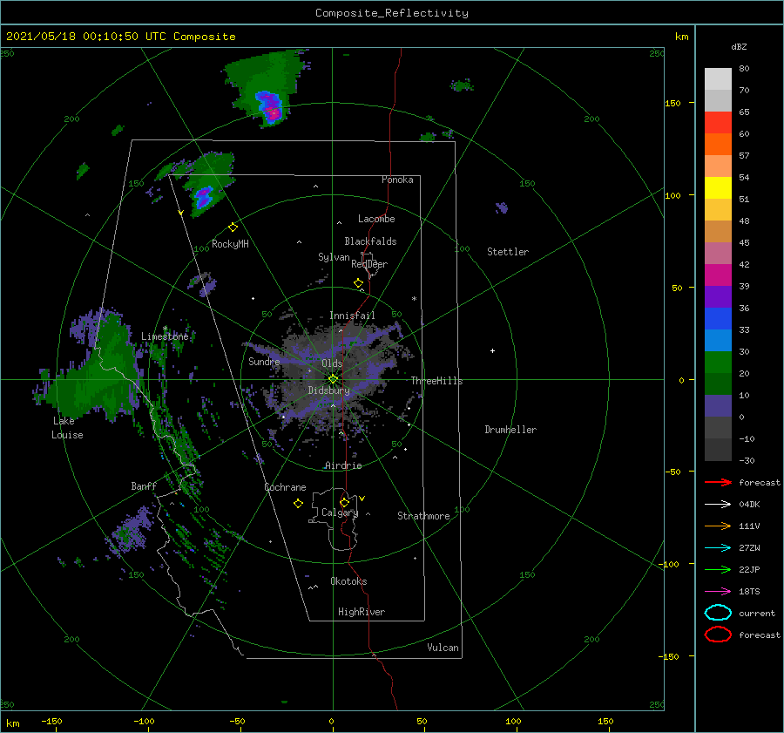Pick the yellow 51-54 dBZ legend band
The image size is (784, 733).
click(718, 188)
